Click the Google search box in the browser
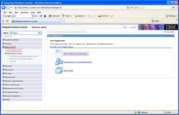 (155, 8)
